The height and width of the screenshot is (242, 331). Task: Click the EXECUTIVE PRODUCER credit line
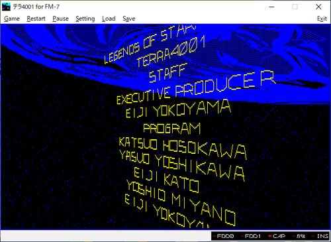196,88
